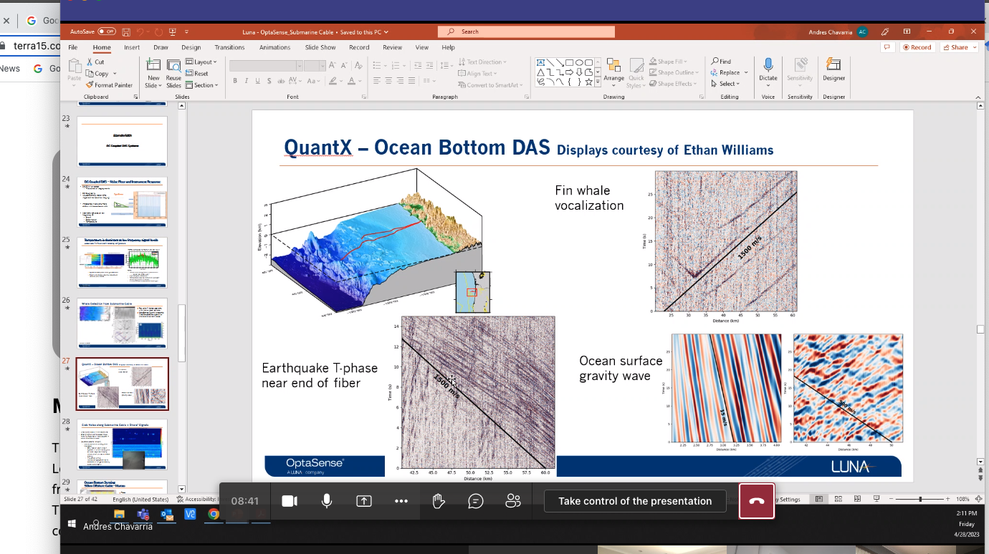Switch to the Animations tab

click(x=275, y=47)
